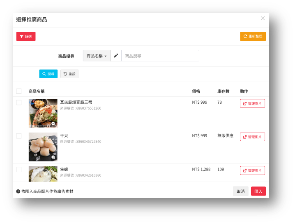The width and height of the screenshot is (295, 224).
Task: Click the blue 搜尋 search button
Action: pyautogui.click(x=48, y=74)
